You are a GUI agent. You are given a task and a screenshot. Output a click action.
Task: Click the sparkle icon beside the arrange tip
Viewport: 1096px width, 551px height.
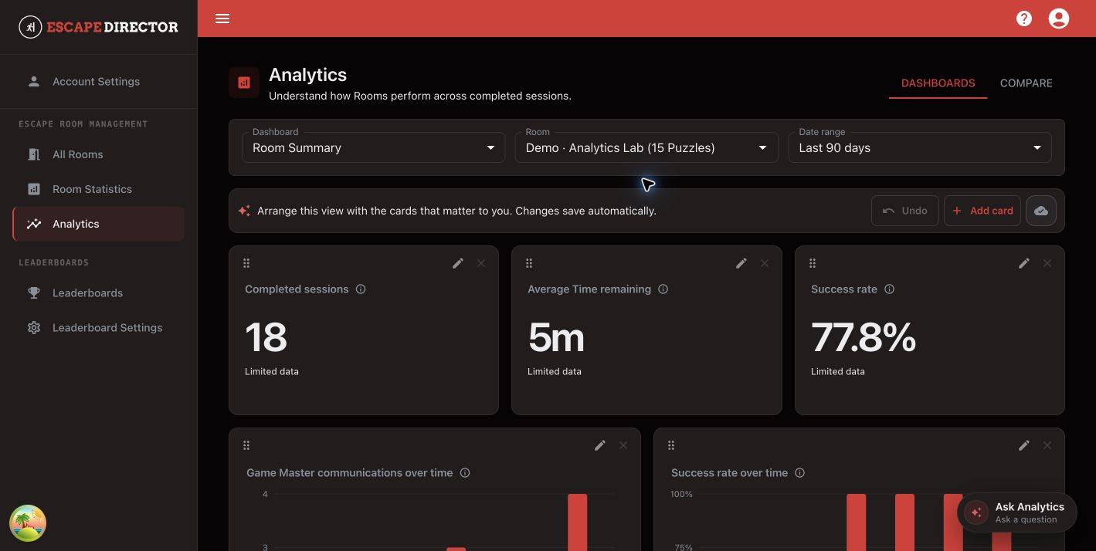coord(244,211)
